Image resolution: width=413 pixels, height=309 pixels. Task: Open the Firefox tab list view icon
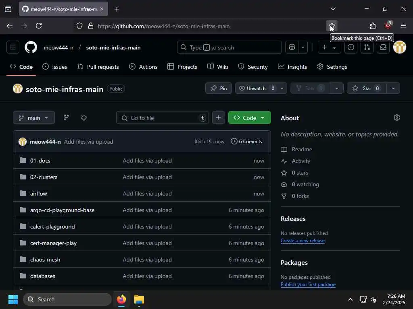click(x=8, y=9)
